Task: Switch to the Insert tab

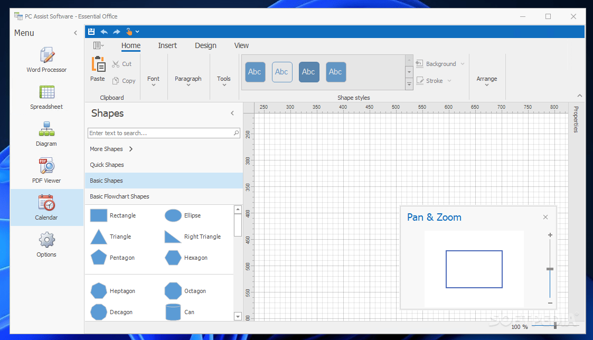Action: [167, 45]
